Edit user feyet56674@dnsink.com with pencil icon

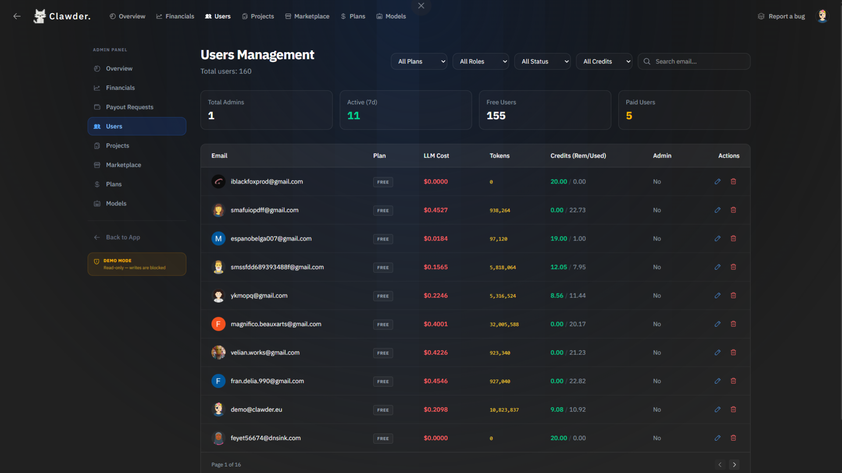[x=717, y=438]
